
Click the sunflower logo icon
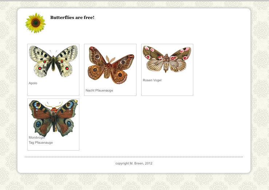point(35,23)
